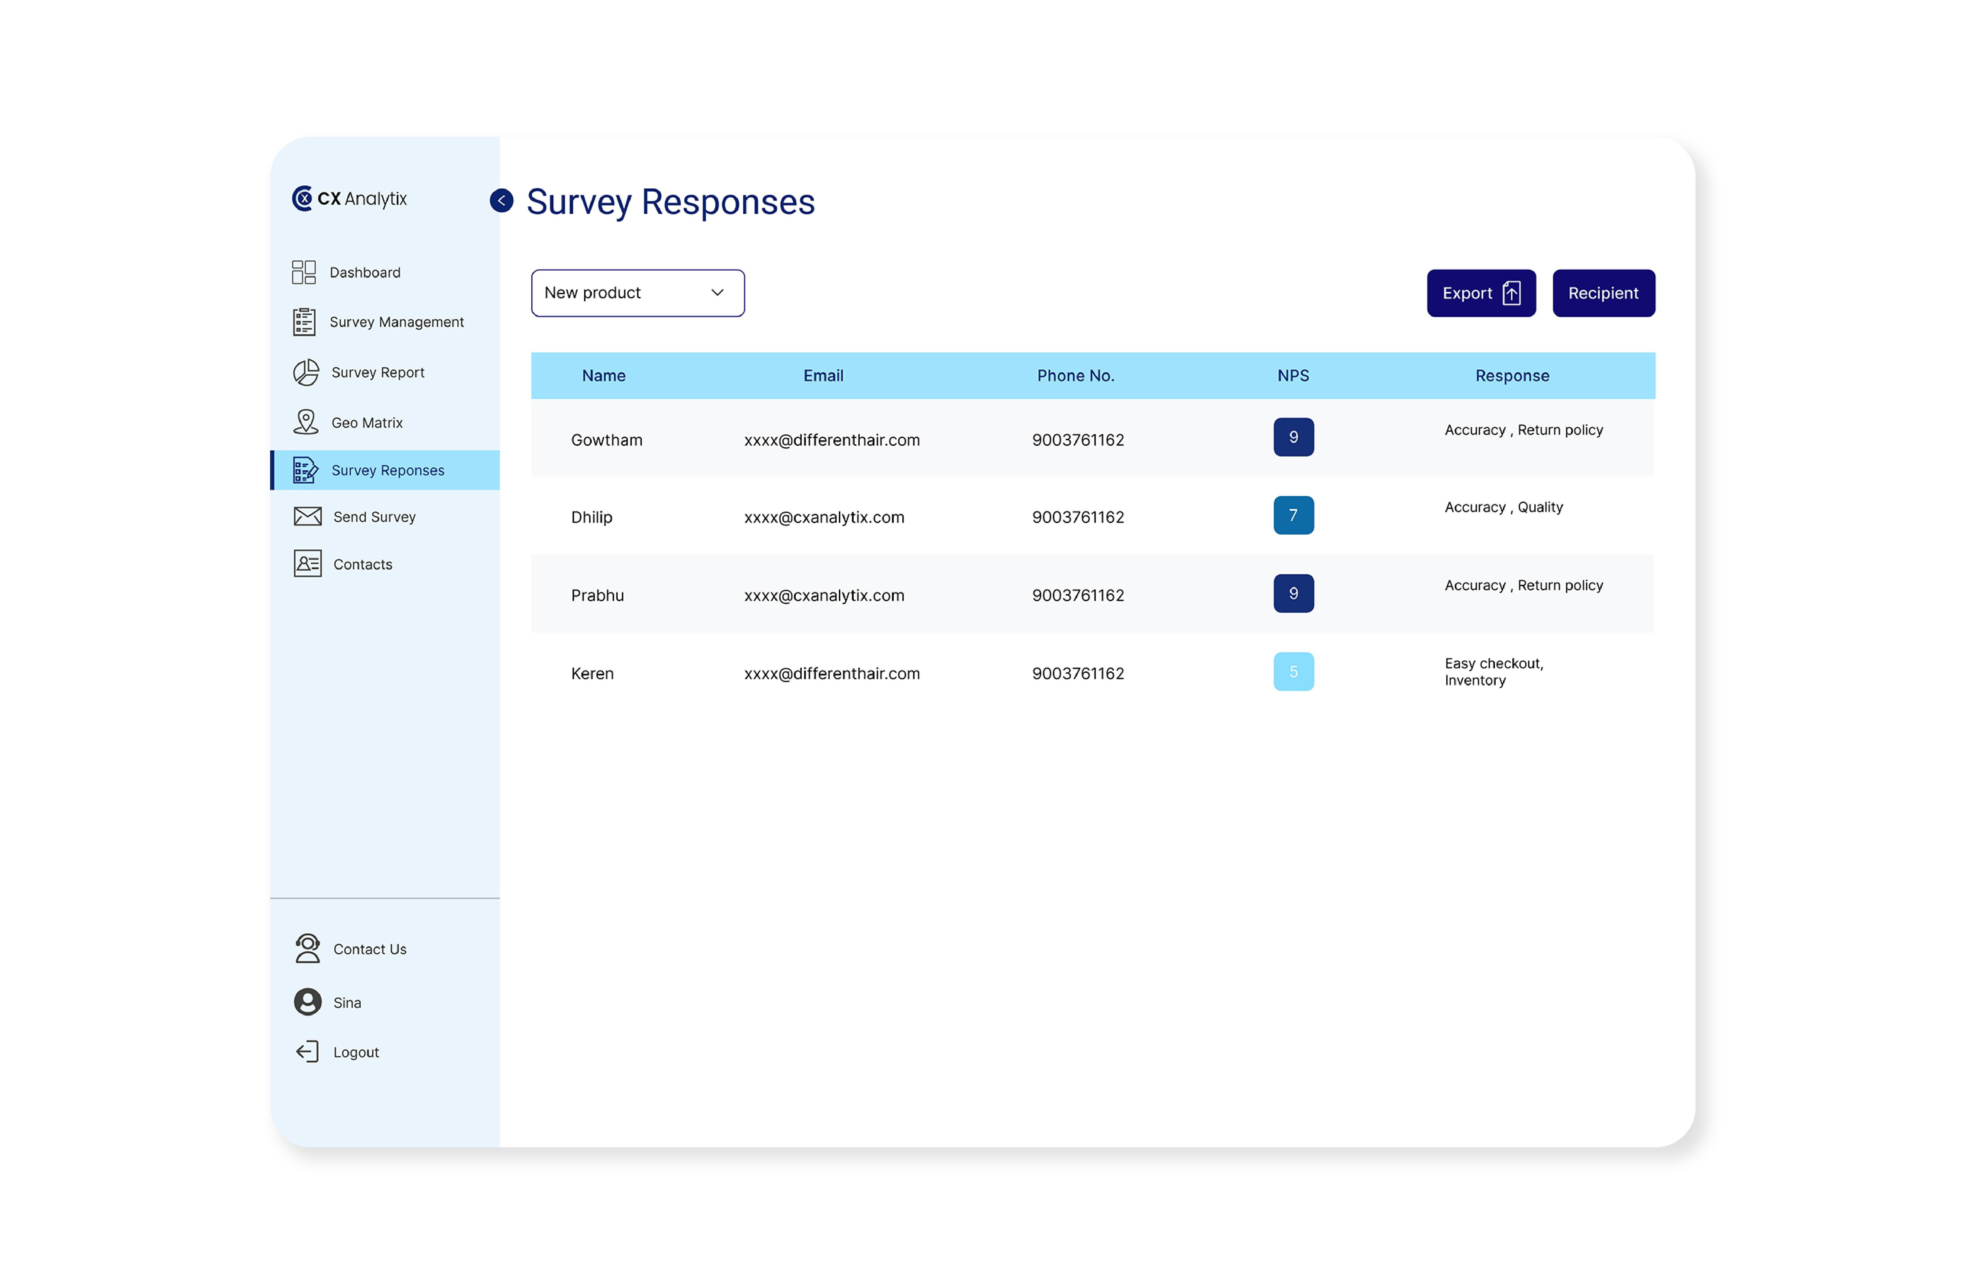The image size is (1966, 1284).
Task: Click the Survey Management checklist icon
Action: point(304,321)
